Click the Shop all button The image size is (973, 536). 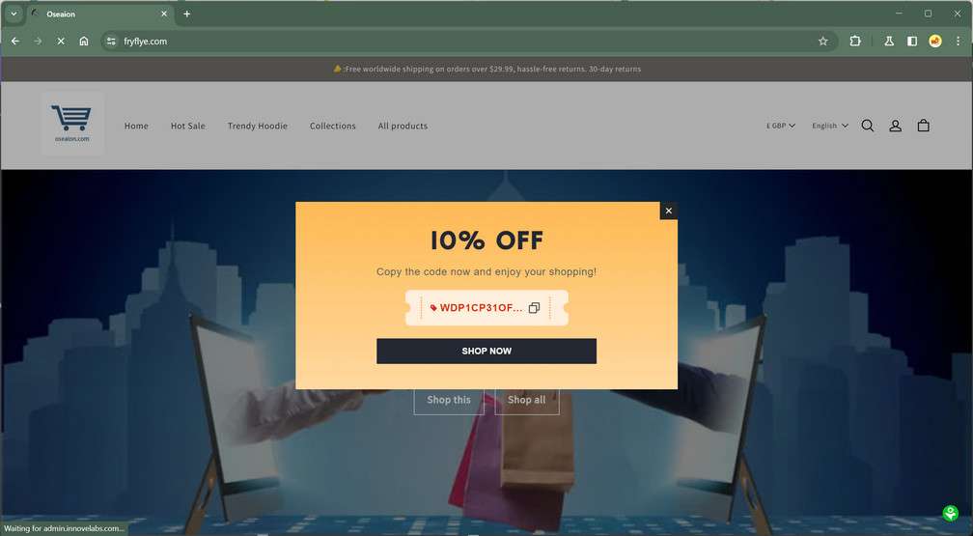click(527, 400)
